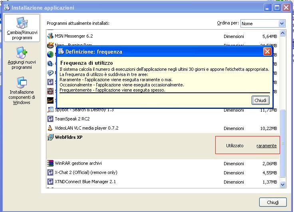Click globe icon below Nero entry
The width and height of the screenshot is (294, 212).
click(x=50, y=54)
